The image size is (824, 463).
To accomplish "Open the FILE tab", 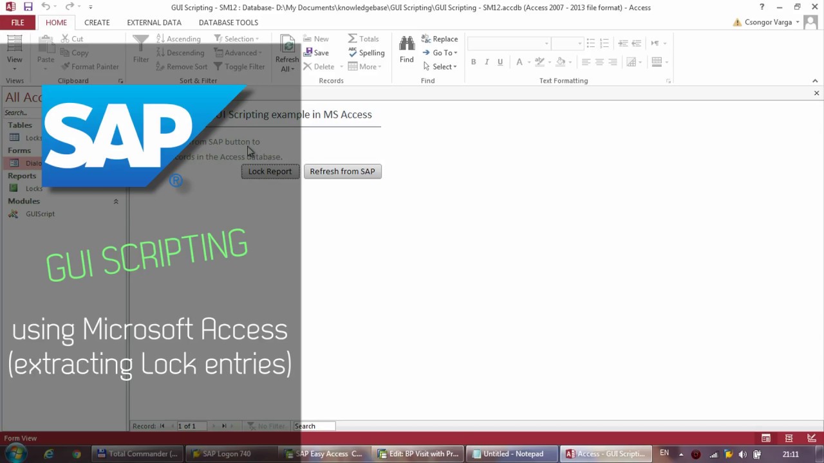I will pyautogui.click(x=17, y=22).
